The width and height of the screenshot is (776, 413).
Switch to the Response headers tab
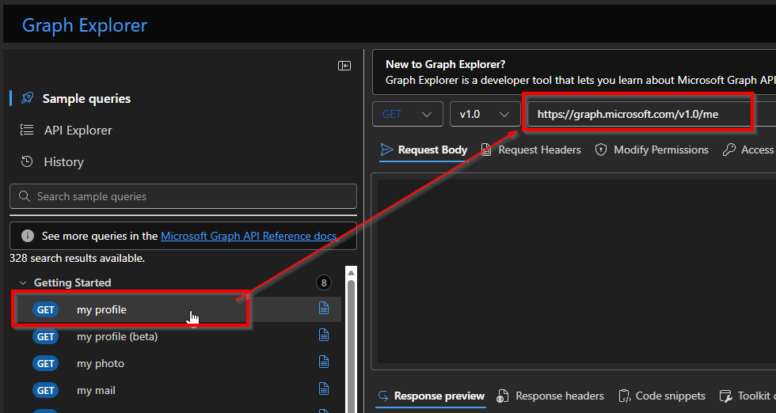(550, 396)
